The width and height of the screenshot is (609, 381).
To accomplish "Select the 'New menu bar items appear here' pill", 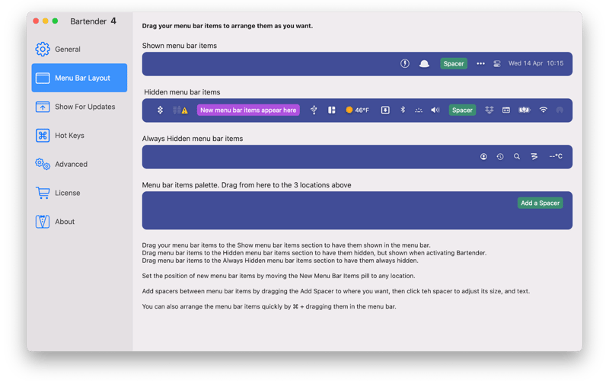I will coord(248,110).
